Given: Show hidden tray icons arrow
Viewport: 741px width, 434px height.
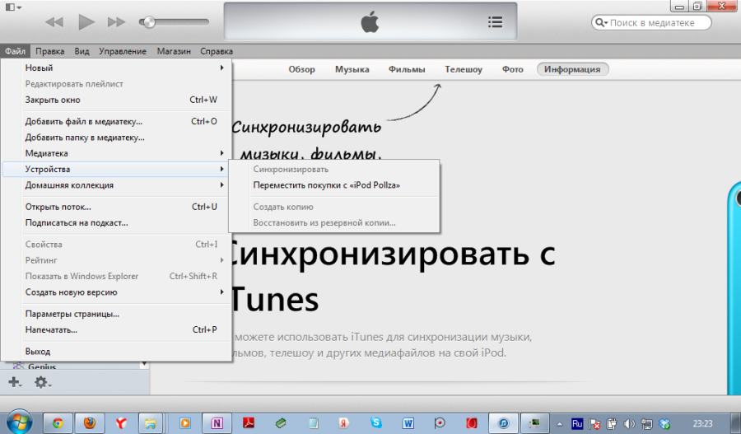Looking at the screenshot, I should tap(560, 424).
